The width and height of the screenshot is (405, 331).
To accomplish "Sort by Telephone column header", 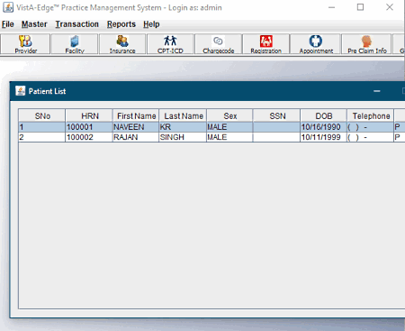I will [x=371, y=116].
